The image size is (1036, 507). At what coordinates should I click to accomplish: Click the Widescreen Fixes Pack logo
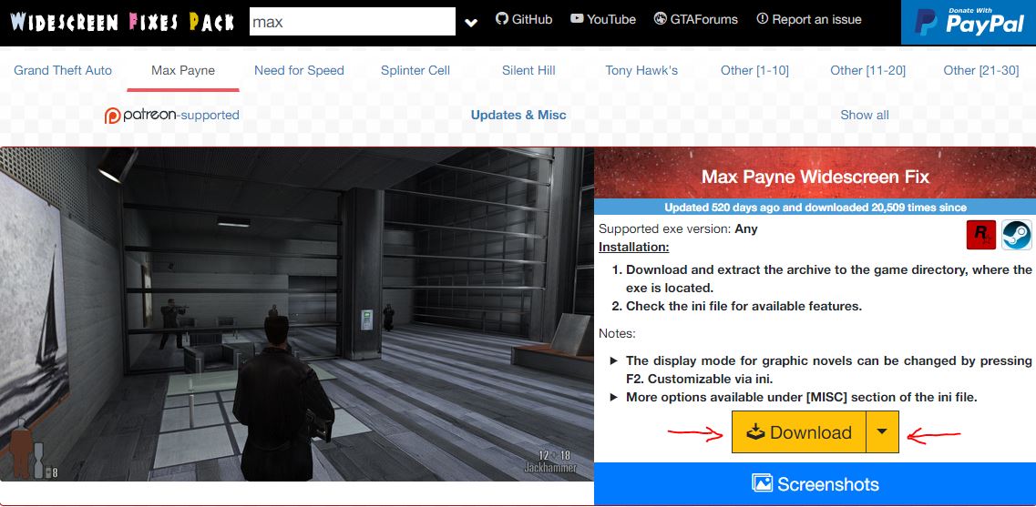pos(122,23)
